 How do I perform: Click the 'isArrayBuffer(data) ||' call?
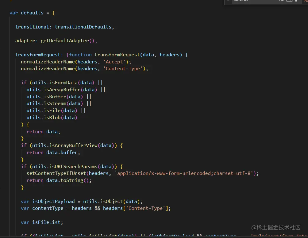(75, 90)
